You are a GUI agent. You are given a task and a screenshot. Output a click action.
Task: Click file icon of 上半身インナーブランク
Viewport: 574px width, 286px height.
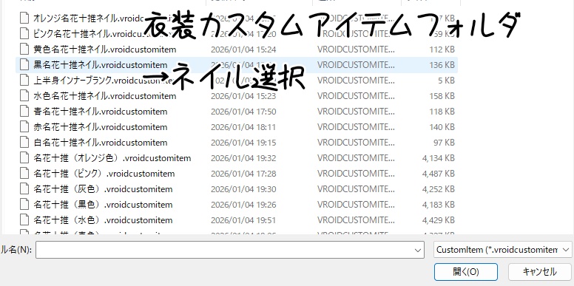point(24,80)
